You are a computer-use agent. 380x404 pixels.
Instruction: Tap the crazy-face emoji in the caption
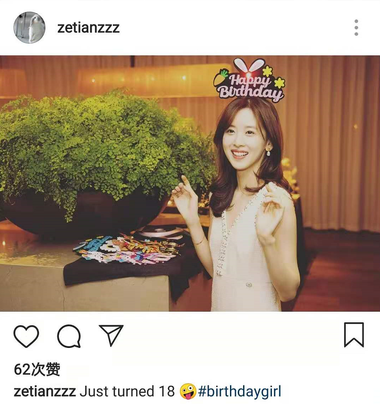pyautogui.click(x=188, y=391)
